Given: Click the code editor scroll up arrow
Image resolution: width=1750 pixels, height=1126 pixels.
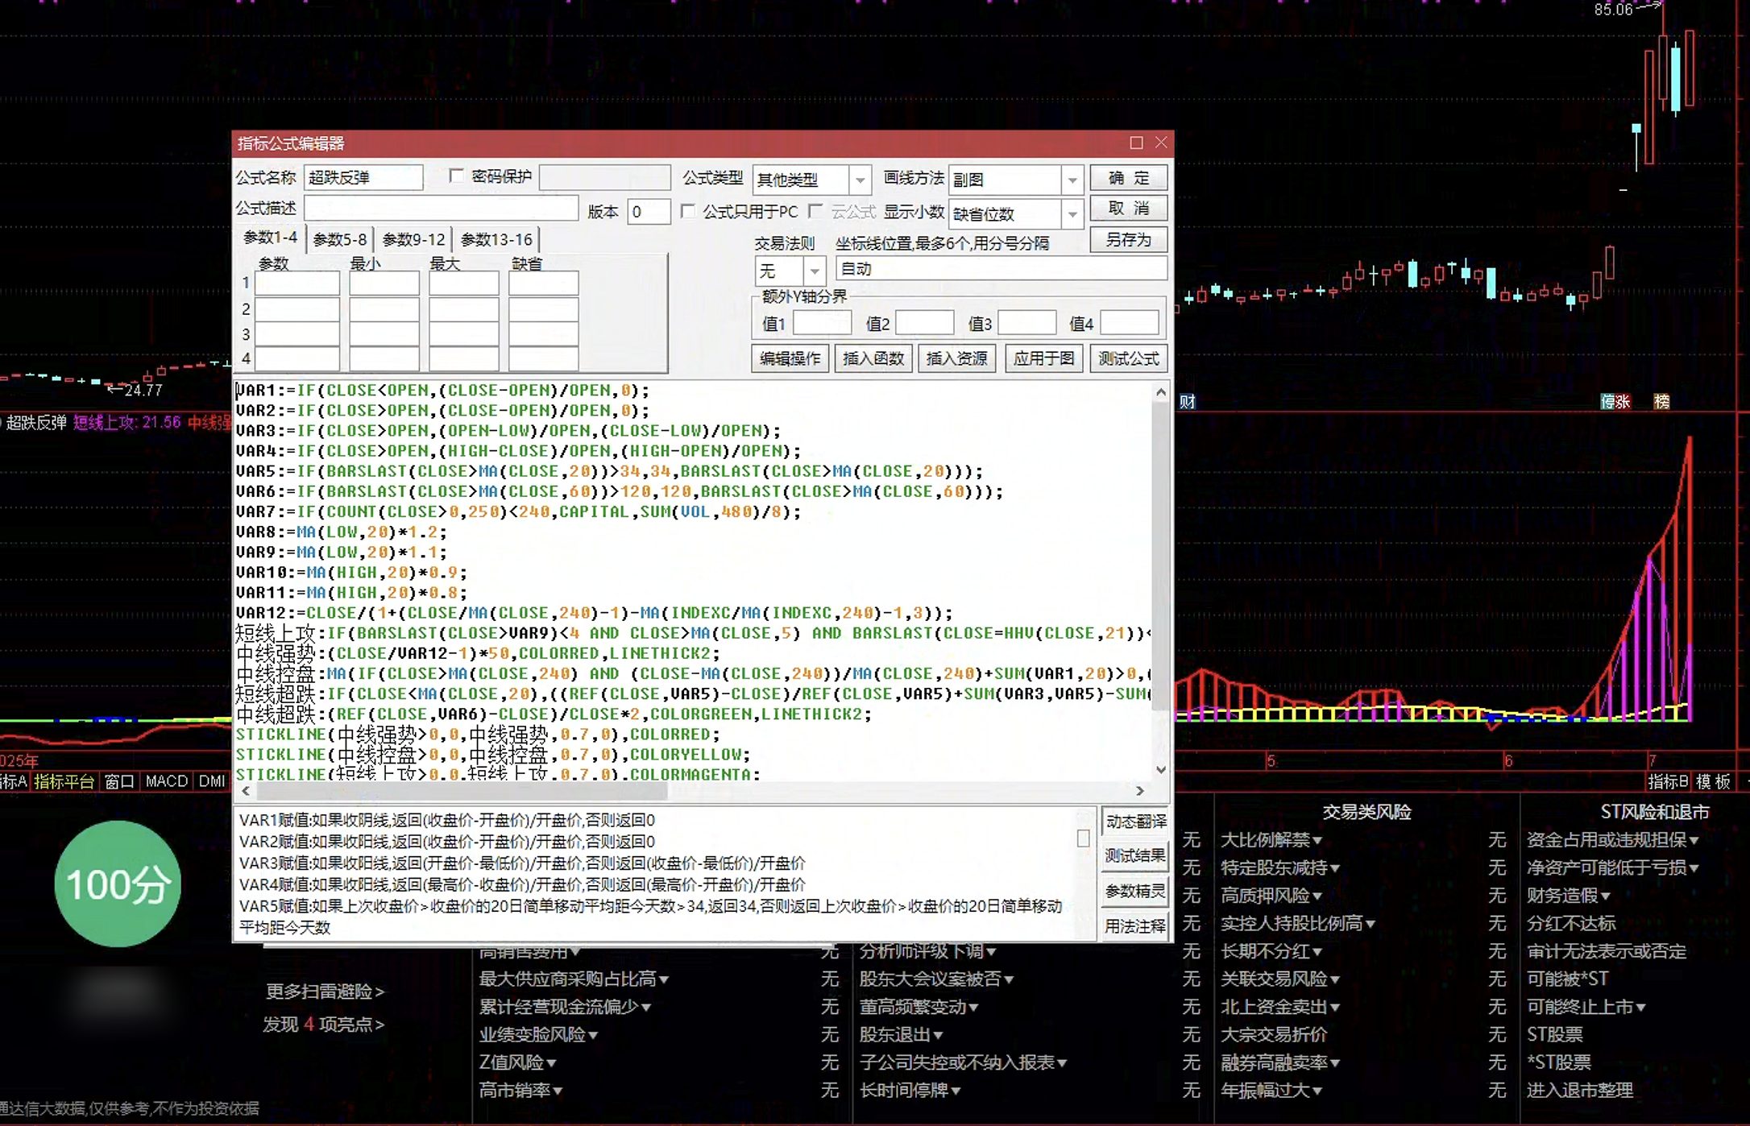Looking at the screenshot, I should (1160, 392).
